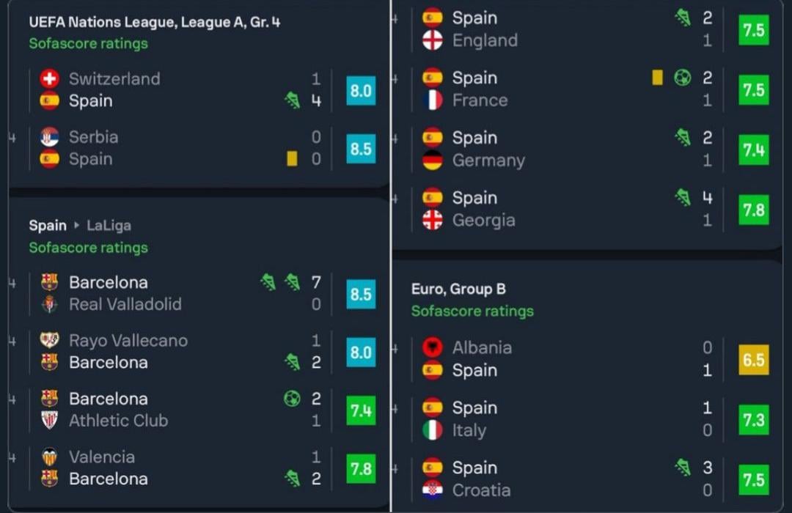Click the goal ball icon in Spain-France match

682,78
